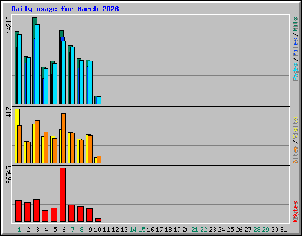Click the orange sites bar for day 10
302x236 pixels.
[x=99, y=160]
